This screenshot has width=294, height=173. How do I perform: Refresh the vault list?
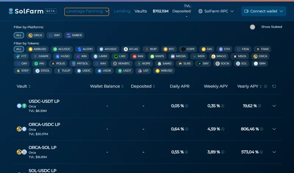[x=274, y=86]
